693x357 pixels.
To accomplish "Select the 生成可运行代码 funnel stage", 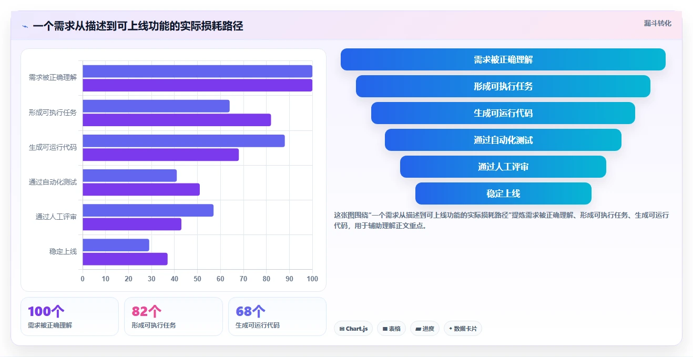I will 503,113.
